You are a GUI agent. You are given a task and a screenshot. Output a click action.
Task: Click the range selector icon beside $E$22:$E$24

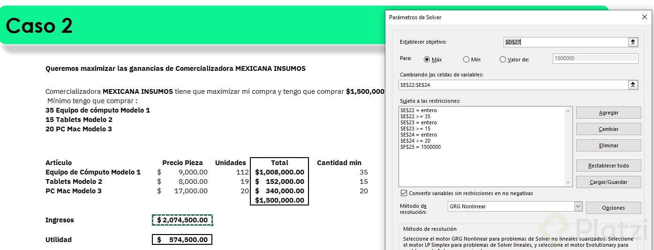tap(633, 85)
